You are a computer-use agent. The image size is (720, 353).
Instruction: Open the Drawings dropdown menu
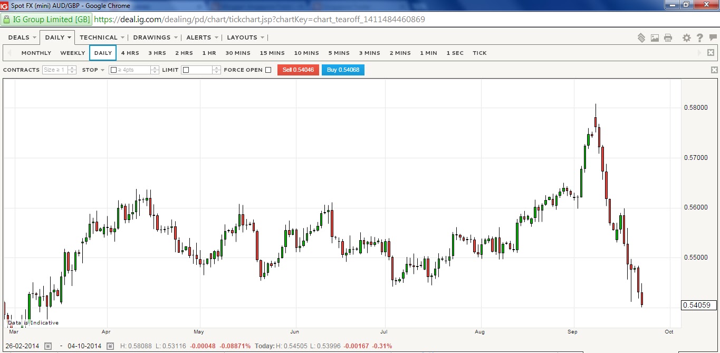[155, 37]
